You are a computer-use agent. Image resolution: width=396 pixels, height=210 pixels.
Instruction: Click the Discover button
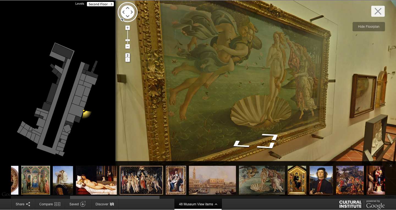(x=104, y=204)
